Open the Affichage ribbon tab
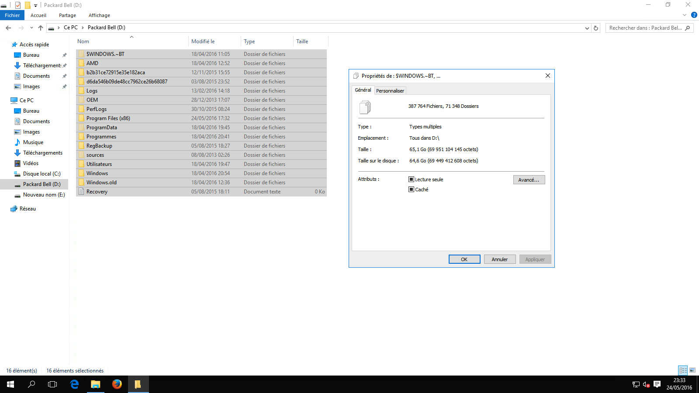Image resolution: width=699 pixels, height=393 pixels. pos(99,15)
